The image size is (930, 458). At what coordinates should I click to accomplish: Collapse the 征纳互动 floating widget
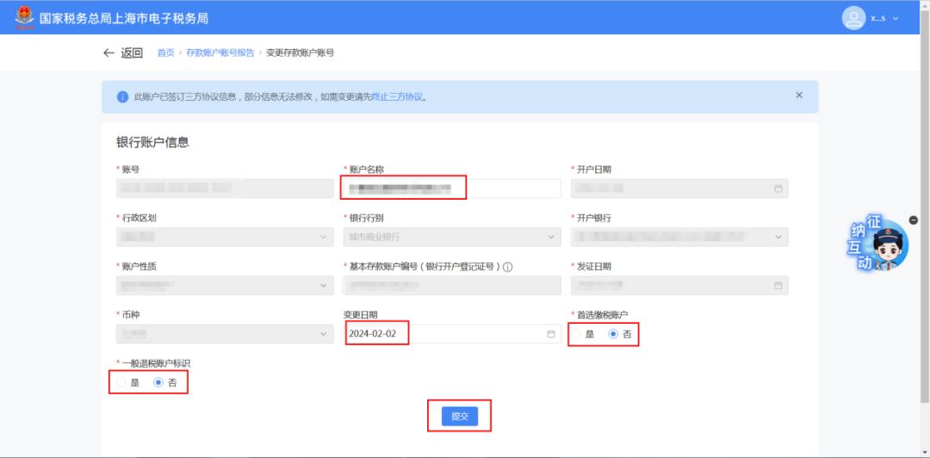(x=913, y=220)
